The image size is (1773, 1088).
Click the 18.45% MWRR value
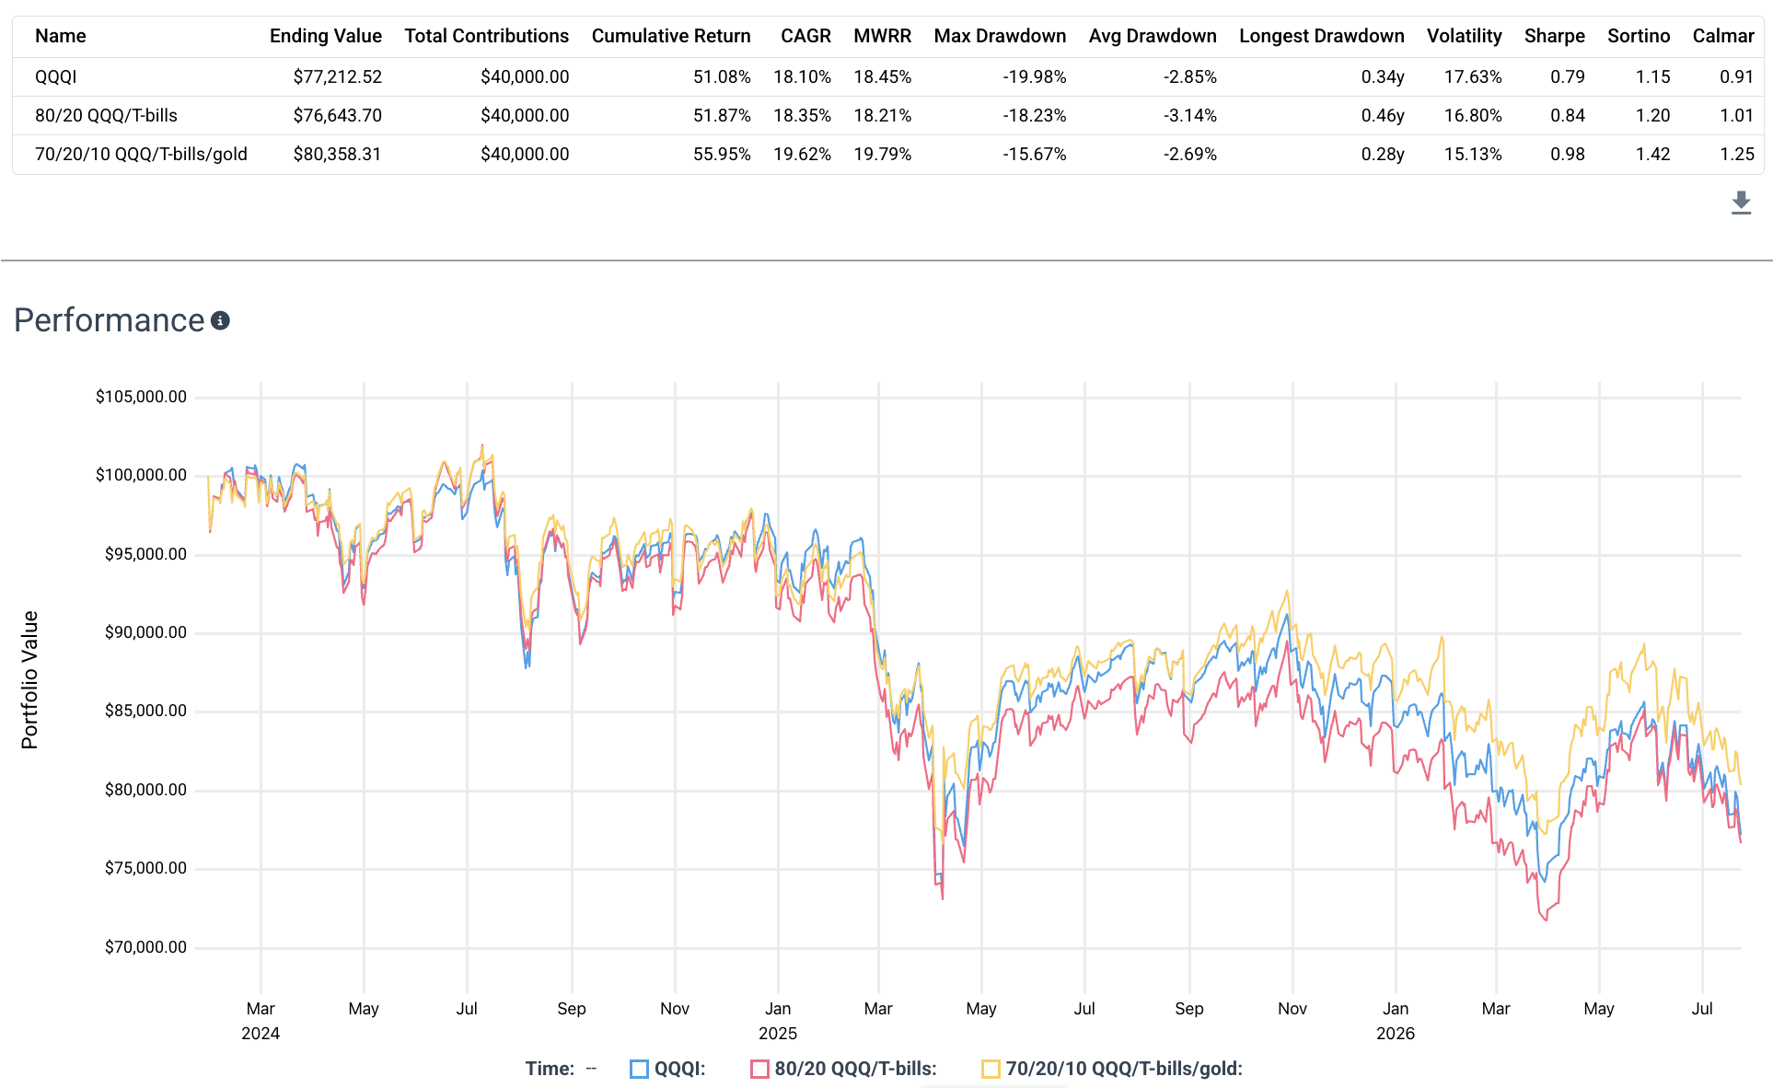coord(883,76)
